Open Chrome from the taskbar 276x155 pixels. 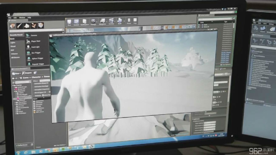point(48,151)
